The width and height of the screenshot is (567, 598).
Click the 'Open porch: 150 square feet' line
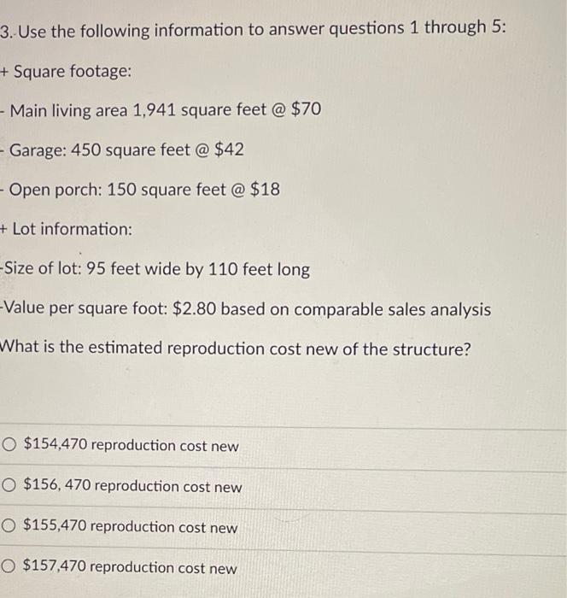click(x=140, y=190)
